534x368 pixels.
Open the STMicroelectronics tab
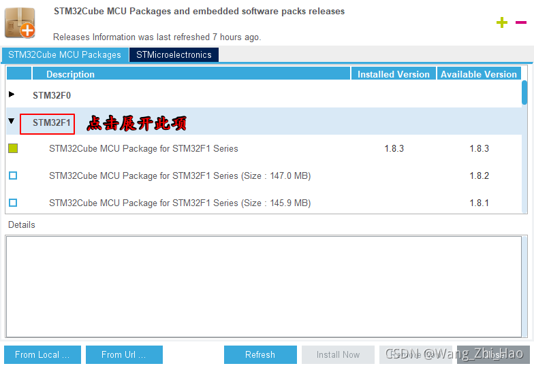tap(174, 54)
